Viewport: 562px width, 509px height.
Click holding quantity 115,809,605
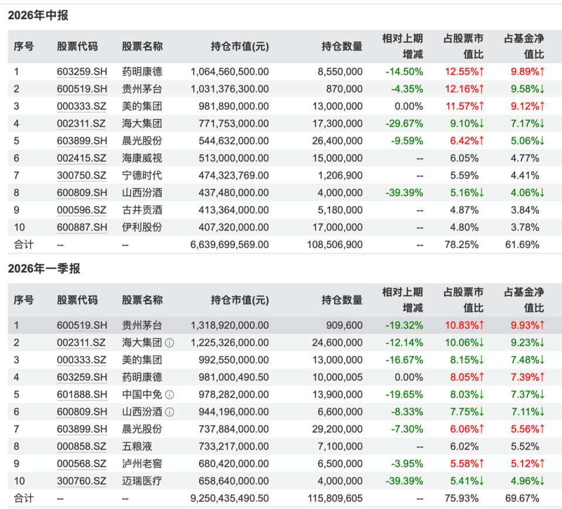(335, 498)
